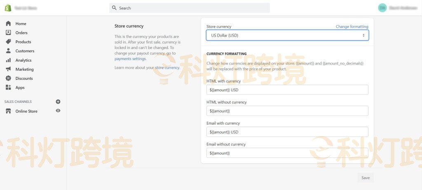Open the user account menu avatar
The width and height of the screenshot is (422, 190).
point(382,8)
